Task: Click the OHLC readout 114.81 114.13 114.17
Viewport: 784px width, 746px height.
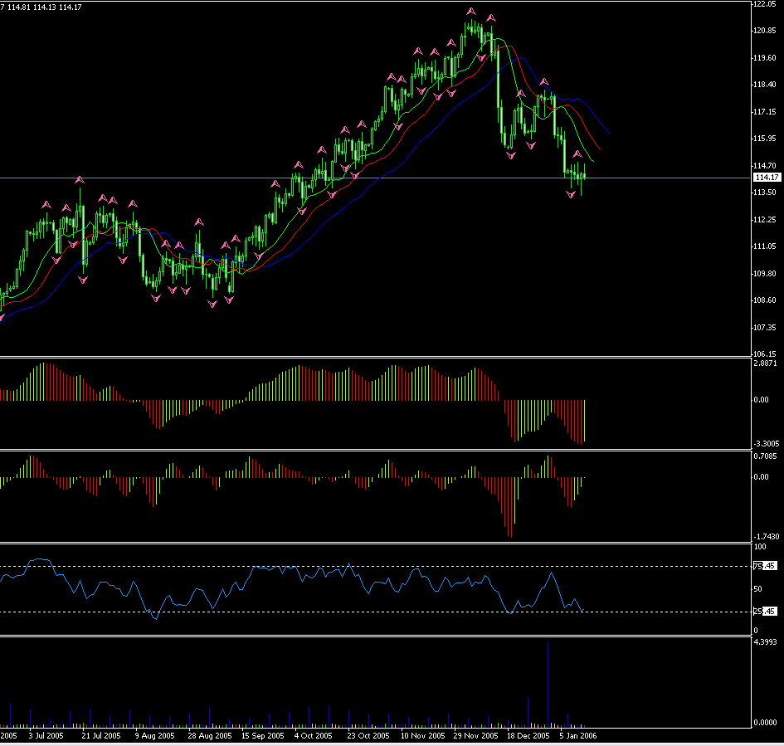Action: pyautogui.click(x=45, y=7)
